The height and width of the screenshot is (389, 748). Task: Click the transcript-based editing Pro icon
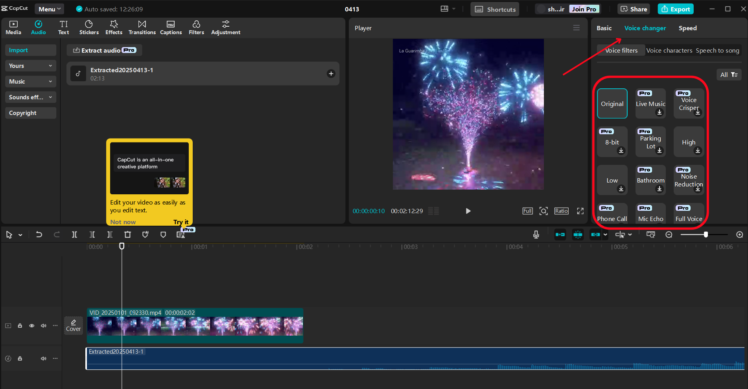click(181, 234)
